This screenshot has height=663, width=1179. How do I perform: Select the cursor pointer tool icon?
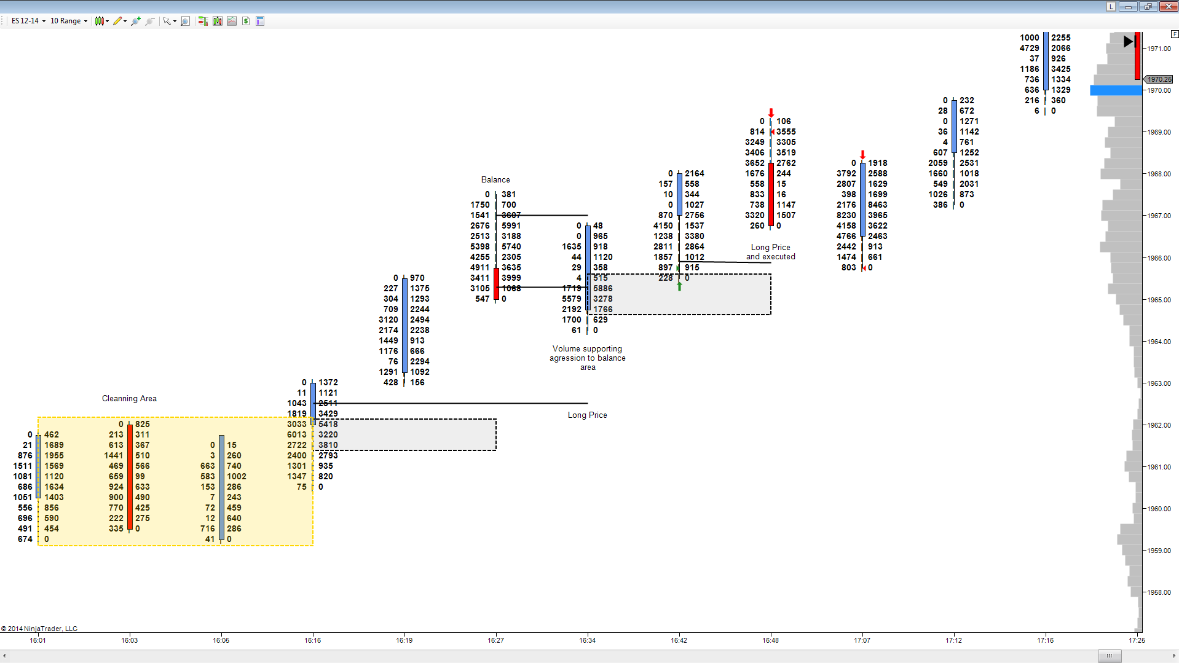(x=167, y=21)
